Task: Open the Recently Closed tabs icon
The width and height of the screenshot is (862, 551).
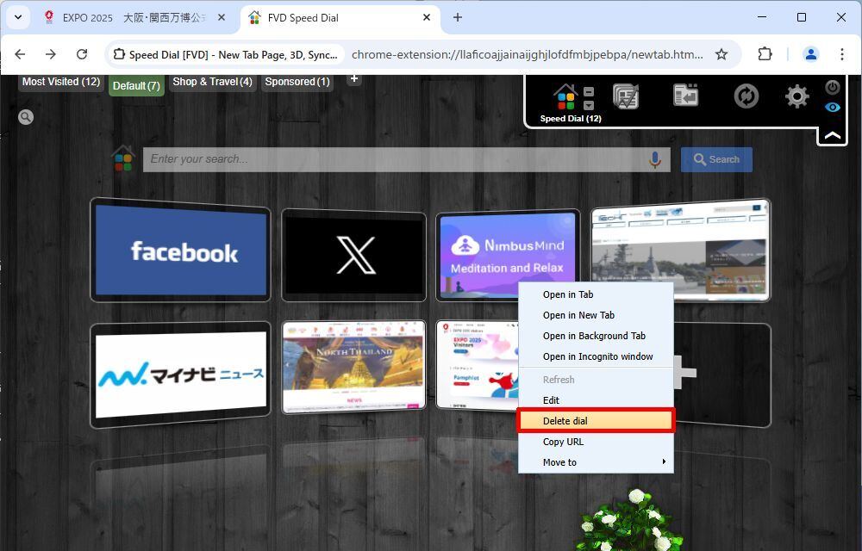Action: (x=685, y=96)
